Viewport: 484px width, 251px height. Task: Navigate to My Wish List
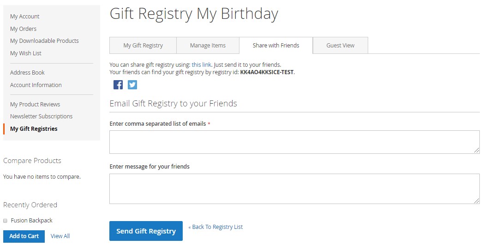tap(26, 53)
